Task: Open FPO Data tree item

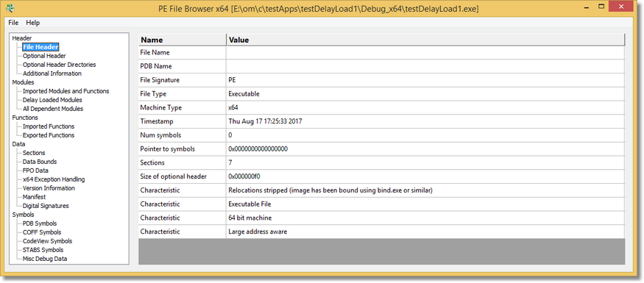Action: point(35,171)
